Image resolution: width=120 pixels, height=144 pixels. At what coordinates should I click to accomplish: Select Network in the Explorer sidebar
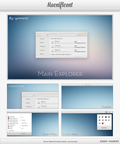pos(42,54)
